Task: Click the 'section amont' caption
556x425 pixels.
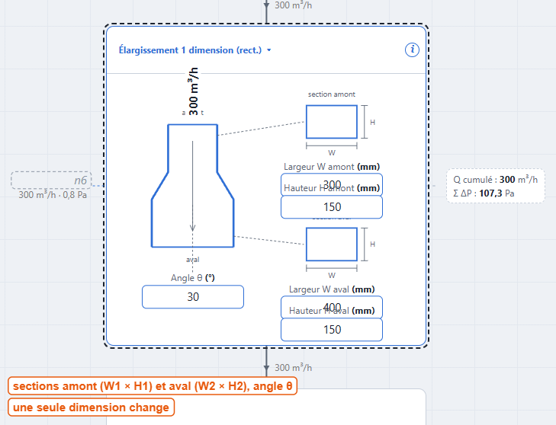Action: pyautogui.click(x=332, y=94)
